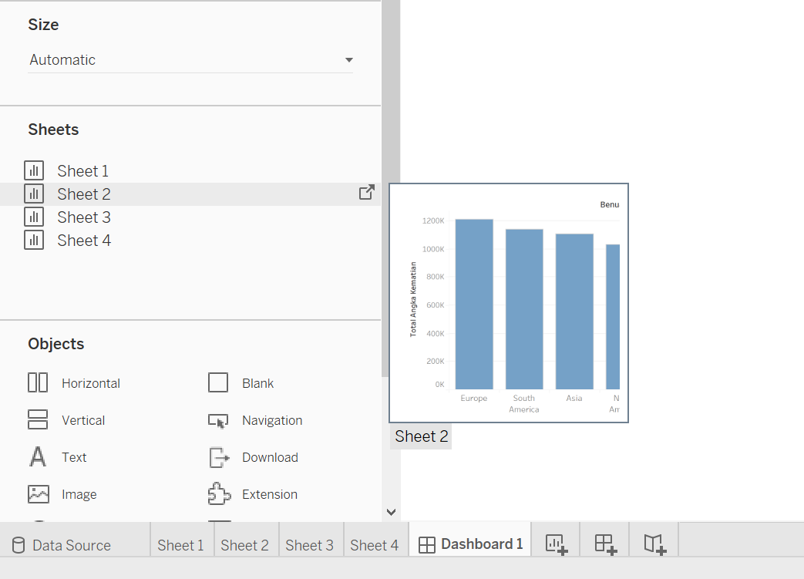
Task: Open the Go to Sheet 2 arrow
Action: click(367, 192)
